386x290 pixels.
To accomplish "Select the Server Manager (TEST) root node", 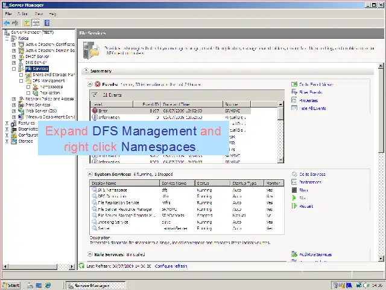I will coord(32,32).
